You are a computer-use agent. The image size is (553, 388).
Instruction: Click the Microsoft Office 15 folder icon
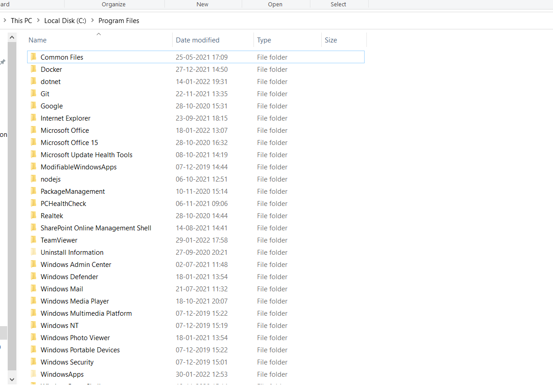click(x=33, y=142)
